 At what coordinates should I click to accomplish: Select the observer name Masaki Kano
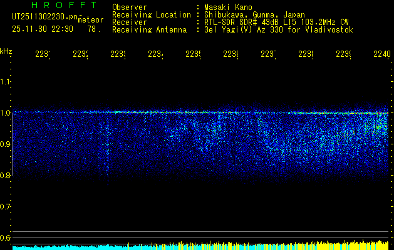coord(228,7)
